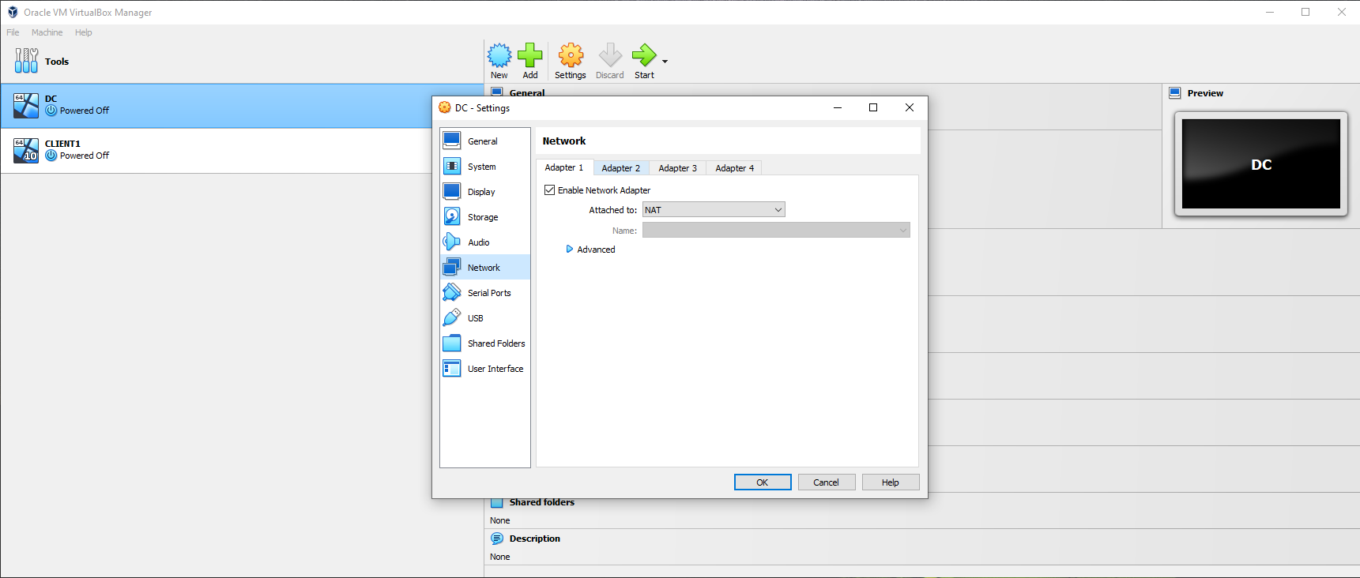Open the Serial Ports category icon
This screenshot has height=578, width=1360.
(x=452, y=292)
